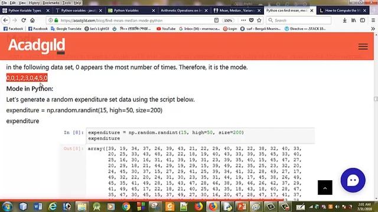Screen dimensions: 378x212
Task: Close the Python Variable Types tab
Action: [48, 11]
